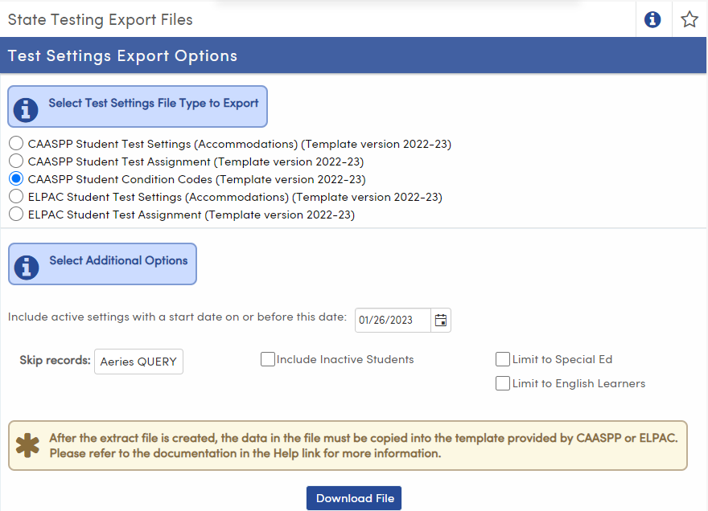Check Limit to English Learners

pyautogui.click(x=503, y=383)
